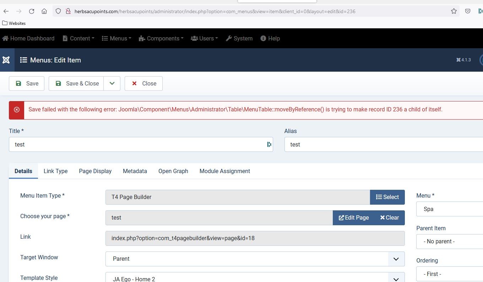Click Select for Menu Item Type
This screenshot has width=483, height=282.
387,197
